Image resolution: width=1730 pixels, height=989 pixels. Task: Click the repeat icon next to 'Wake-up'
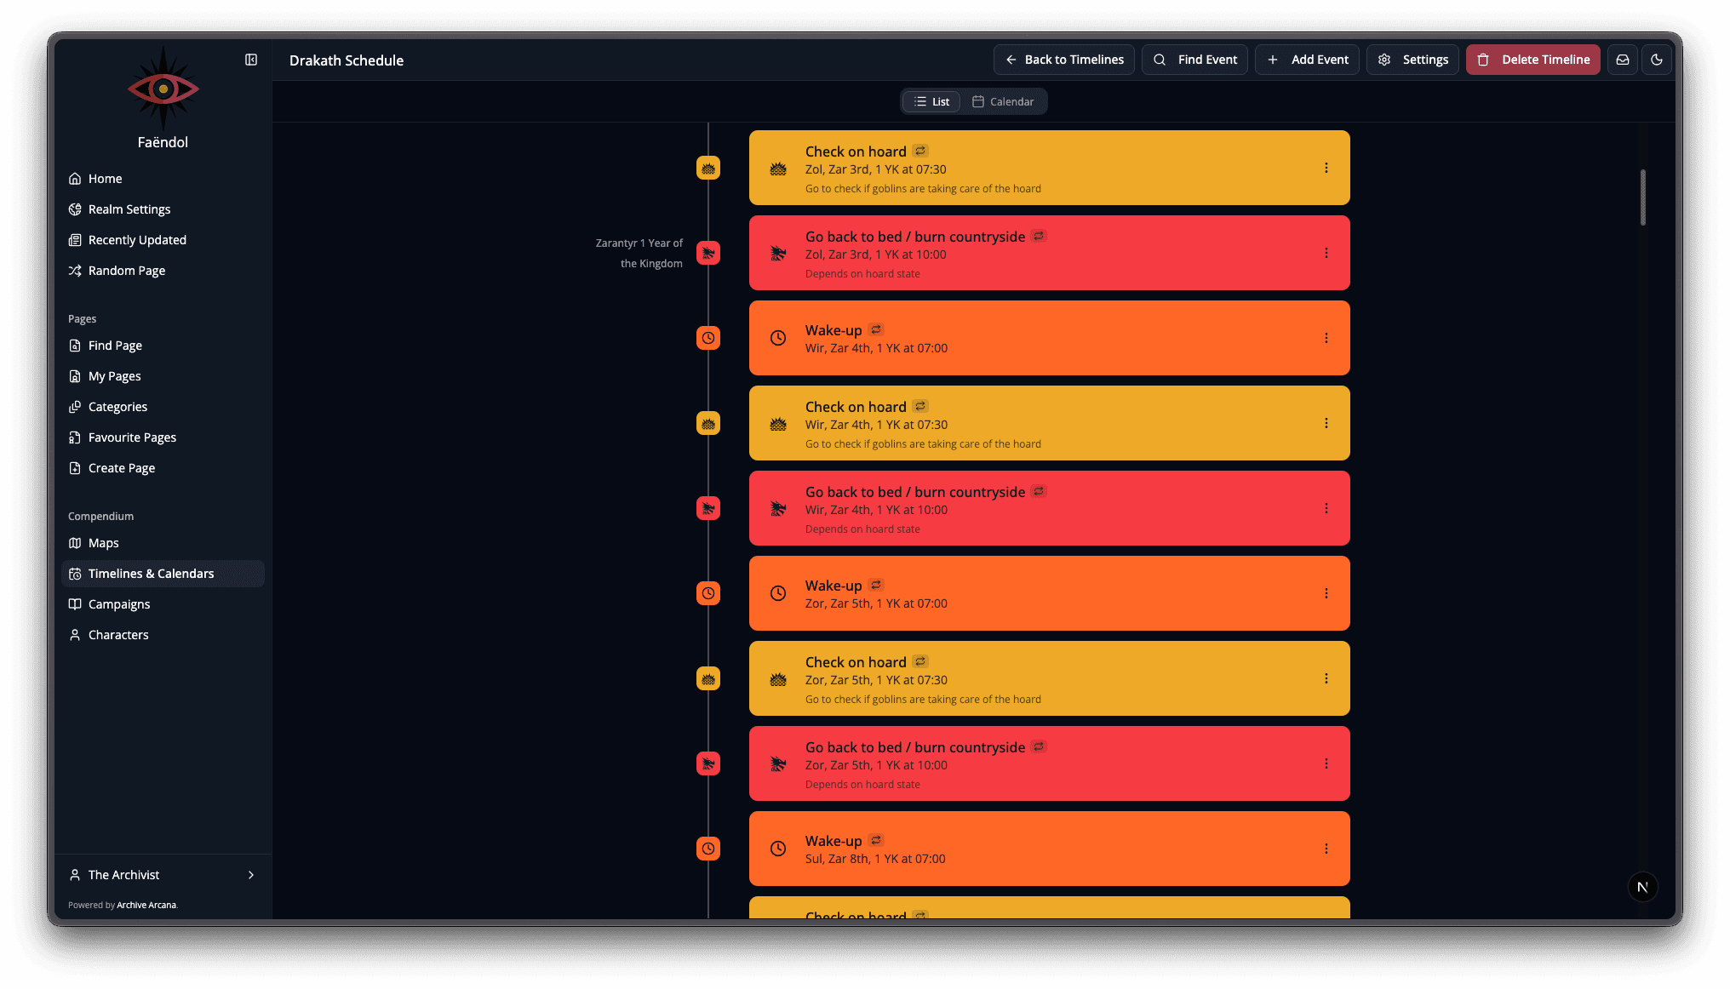click(876, 329)
